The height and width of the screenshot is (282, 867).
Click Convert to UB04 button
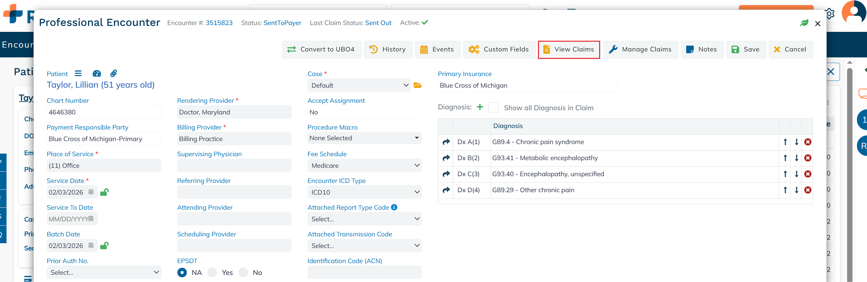321,49
